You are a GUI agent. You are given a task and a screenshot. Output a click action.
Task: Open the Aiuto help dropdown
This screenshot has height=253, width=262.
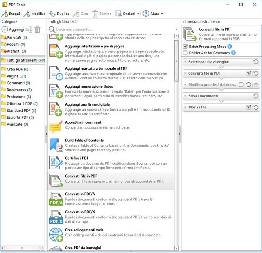153,14
